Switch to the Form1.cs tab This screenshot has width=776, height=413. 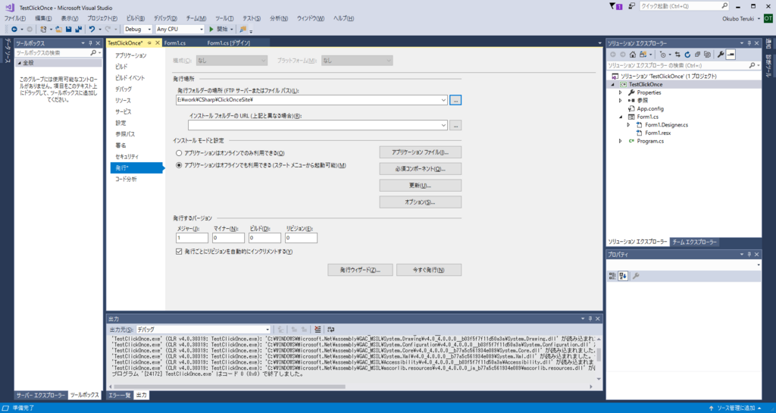tap(175, 43)
